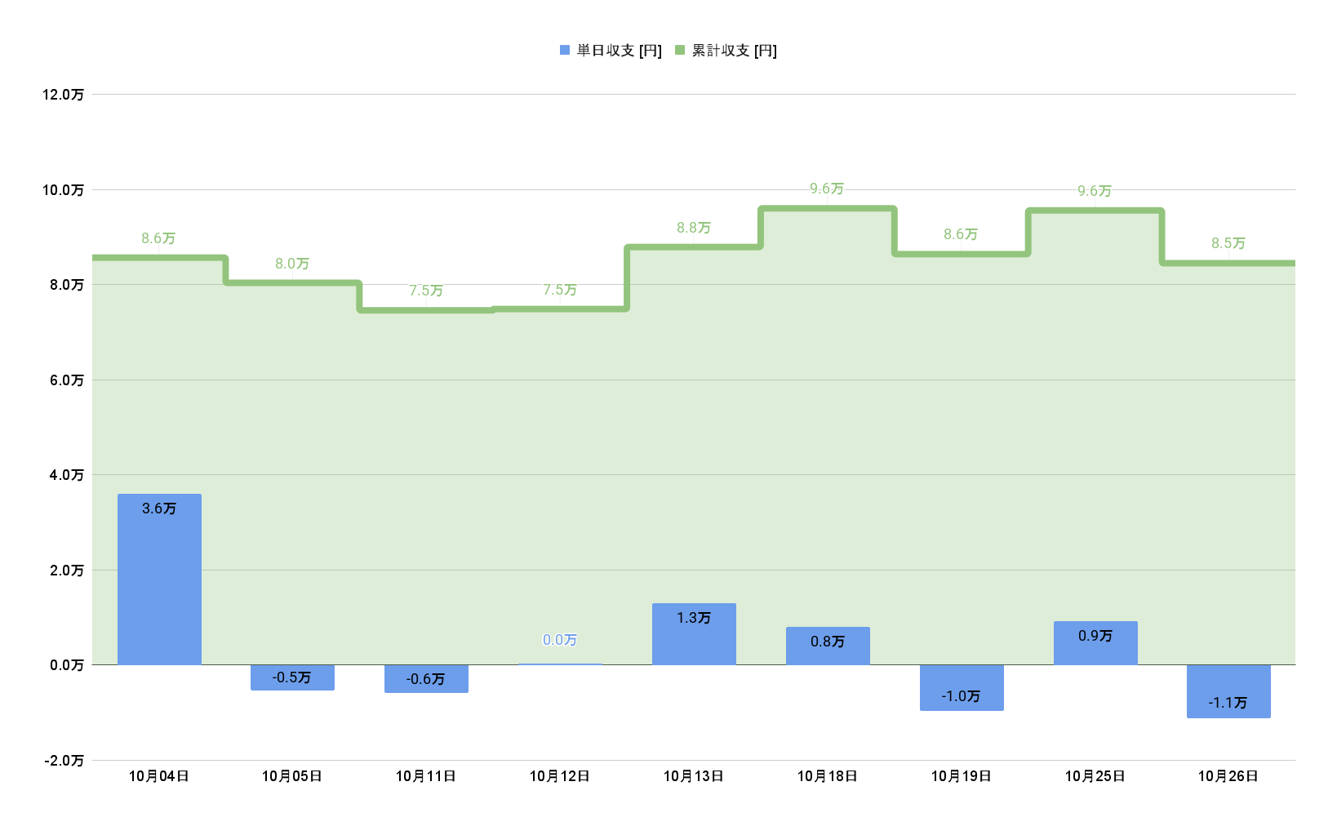Select the -2.0万 y-axis label
The width and height of the screenshot is (1337, 826).
click(x=64, y=761)
